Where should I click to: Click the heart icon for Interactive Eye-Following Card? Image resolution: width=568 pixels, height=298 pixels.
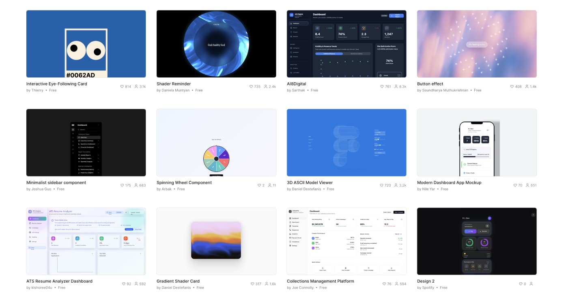[122, 87]
